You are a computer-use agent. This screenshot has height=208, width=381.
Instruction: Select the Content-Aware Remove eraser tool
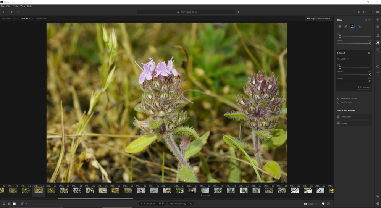coord(340,26)
